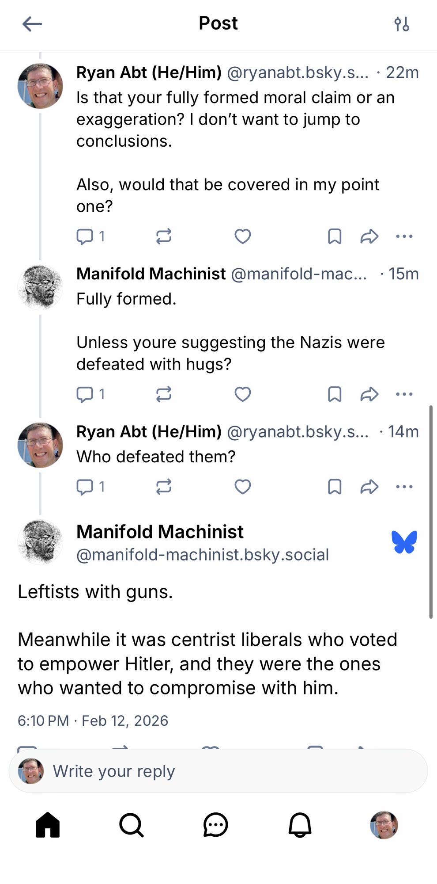Go back using the arrow icon

pyautogui.click(x=32, y=24)
